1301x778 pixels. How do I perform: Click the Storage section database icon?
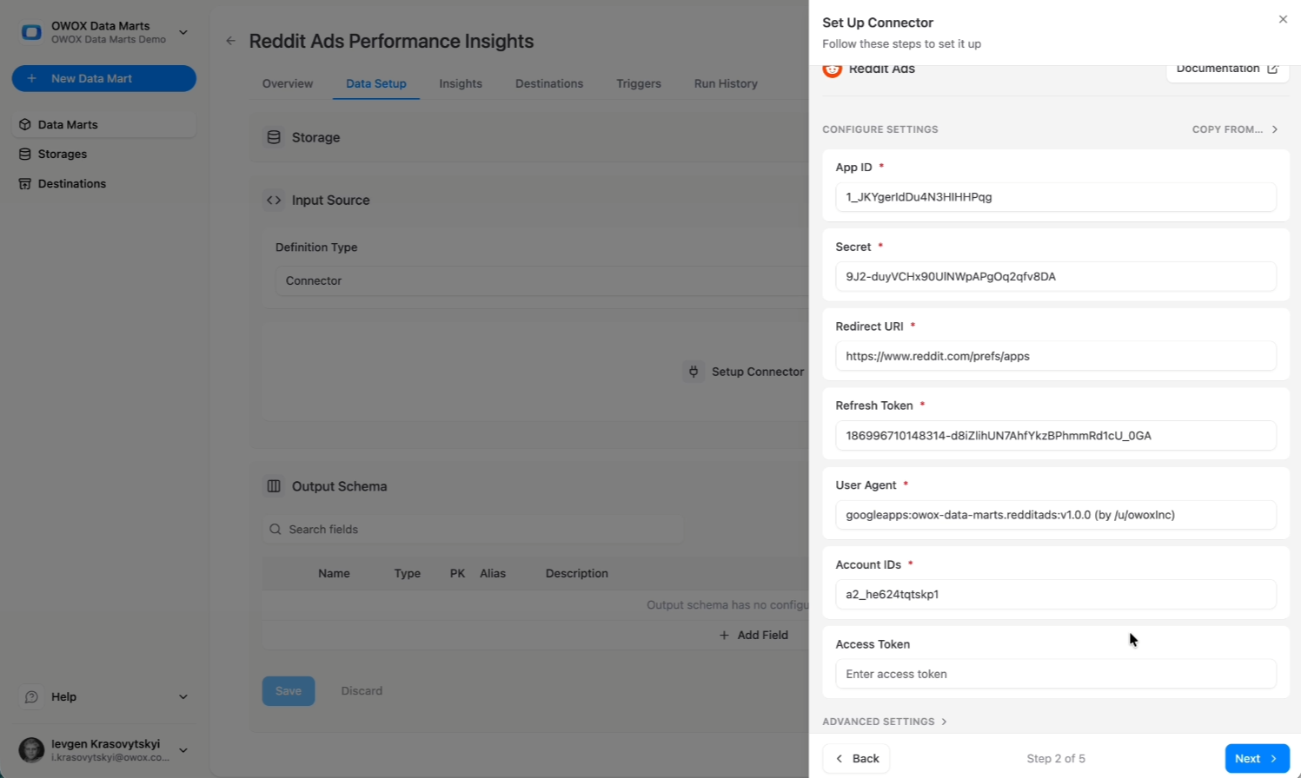[274, 136]
